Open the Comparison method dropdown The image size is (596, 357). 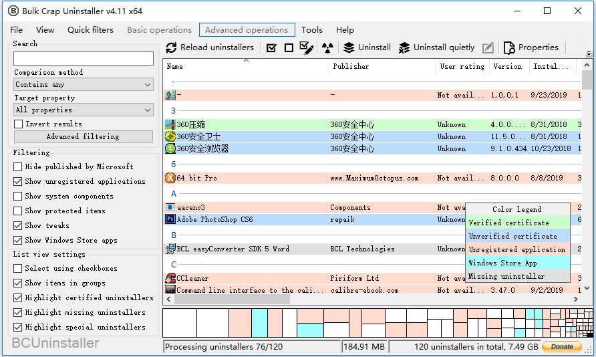click(84, 84)
